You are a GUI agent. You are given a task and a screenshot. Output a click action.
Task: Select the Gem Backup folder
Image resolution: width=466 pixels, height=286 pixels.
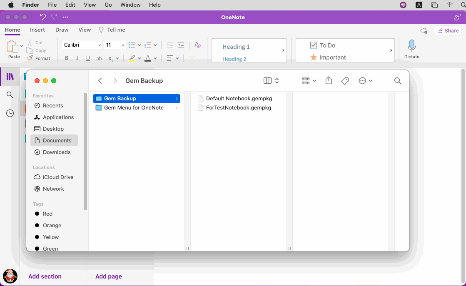pos(137,98)
